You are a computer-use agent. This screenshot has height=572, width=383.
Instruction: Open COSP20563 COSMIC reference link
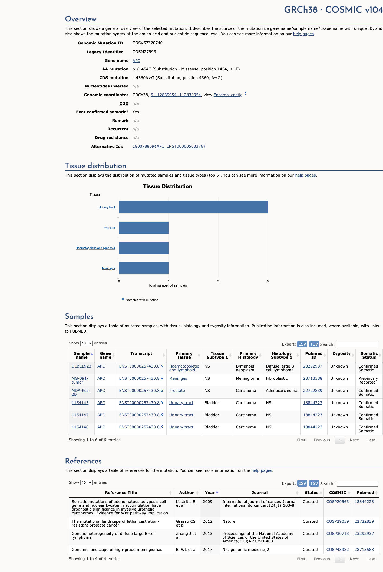(338, 502)
